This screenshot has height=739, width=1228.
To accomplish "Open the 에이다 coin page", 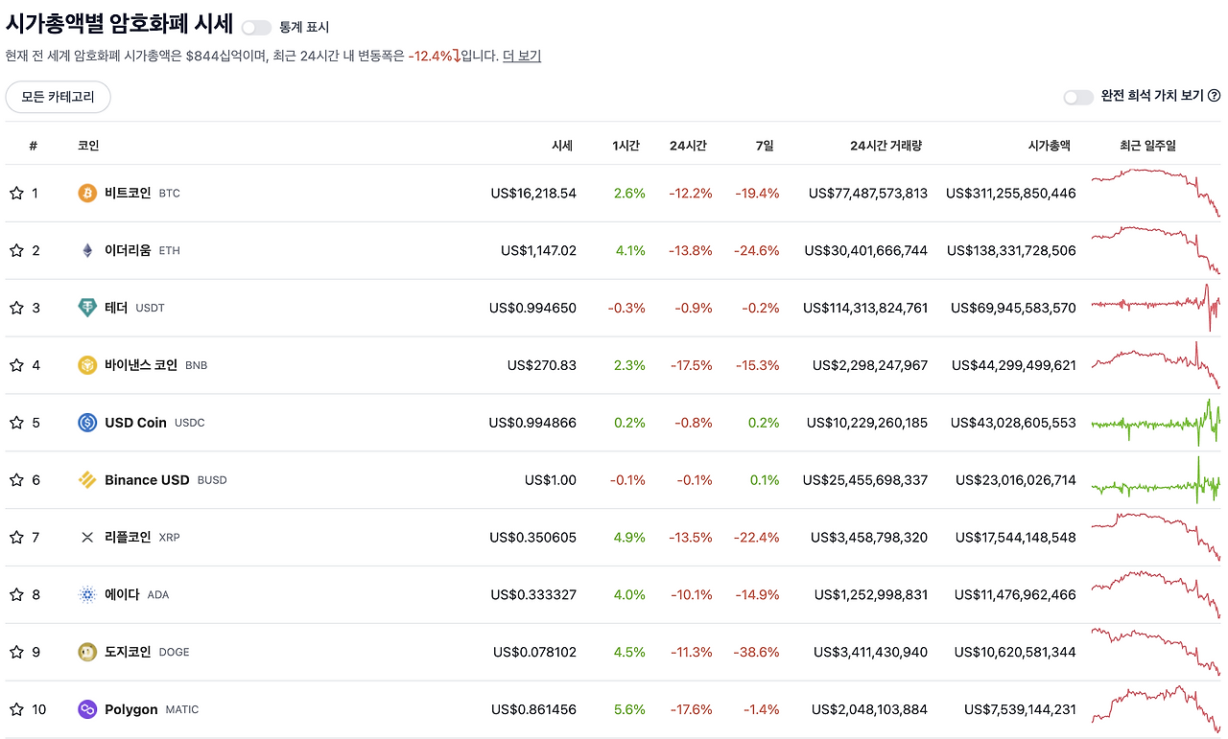I will 122,595.
